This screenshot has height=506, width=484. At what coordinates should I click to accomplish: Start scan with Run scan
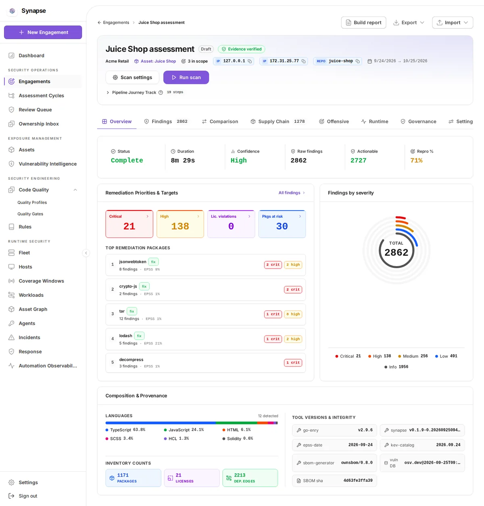tap(186, 78)
